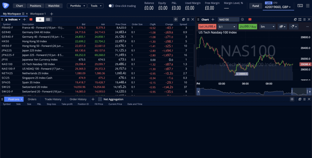
Task: Switch to the Orders tab
Action: click(32, 99)
